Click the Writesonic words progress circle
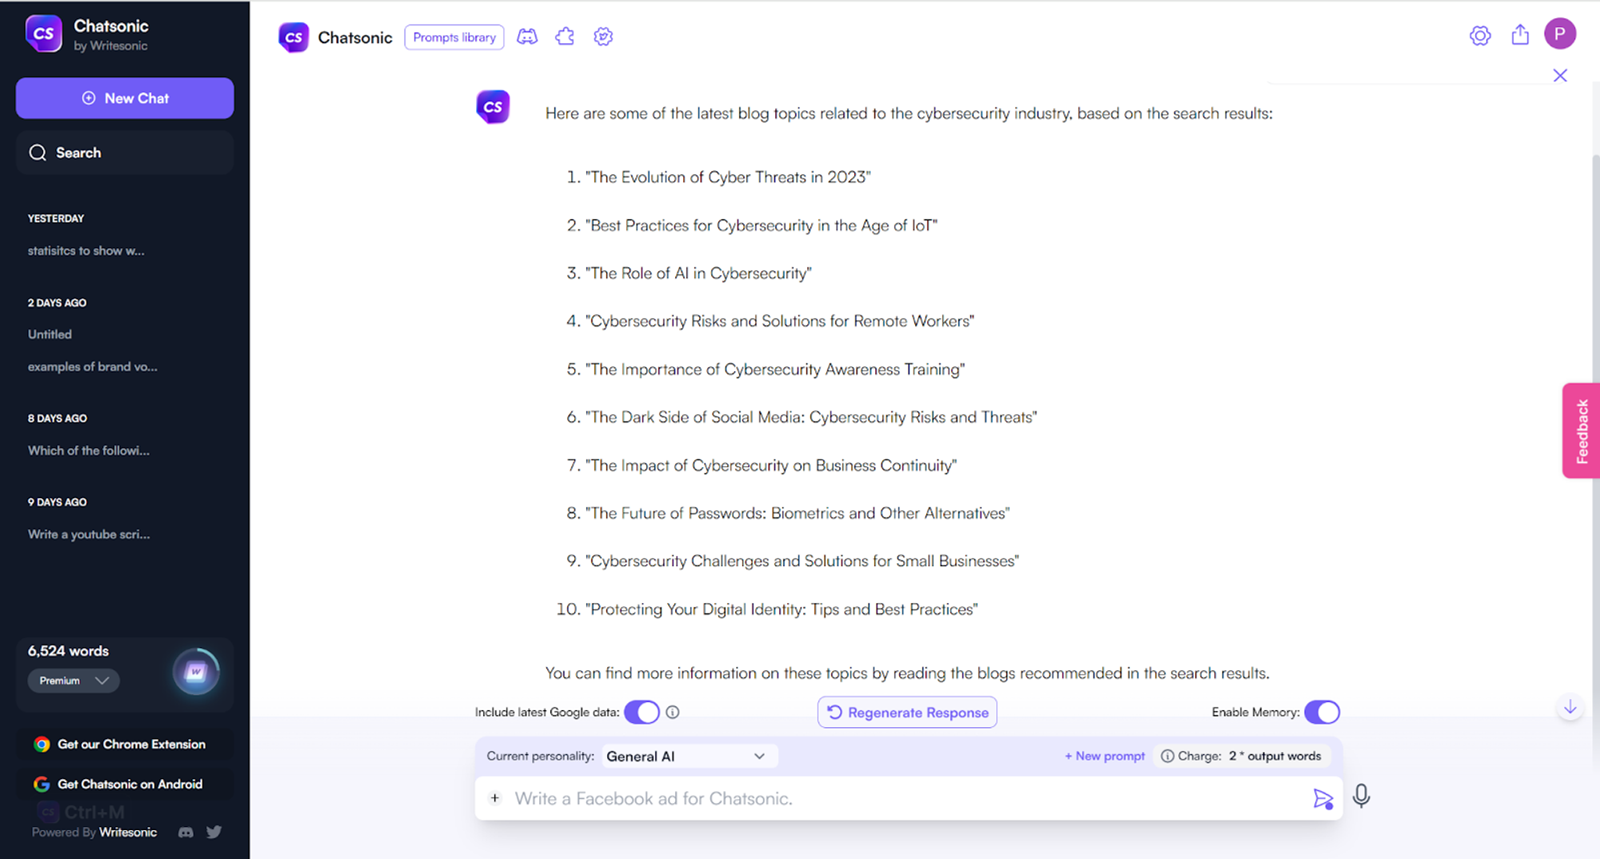 pyautogui.click(x=196, y=673)
